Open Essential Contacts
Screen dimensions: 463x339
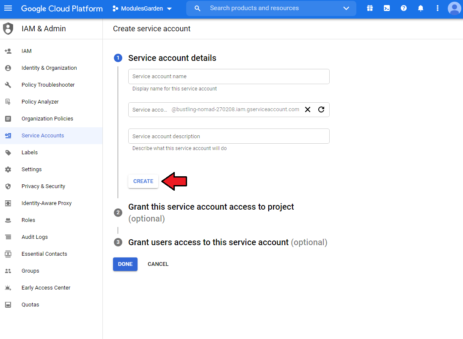tap(51, 254)
